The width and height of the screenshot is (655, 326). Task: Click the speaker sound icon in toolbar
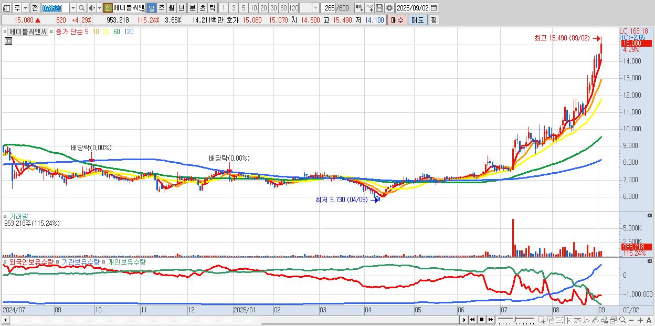91,8
